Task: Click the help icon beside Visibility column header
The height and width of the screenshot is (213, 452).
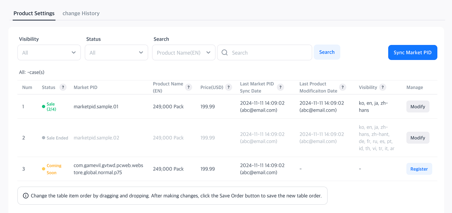Action: 383,87
